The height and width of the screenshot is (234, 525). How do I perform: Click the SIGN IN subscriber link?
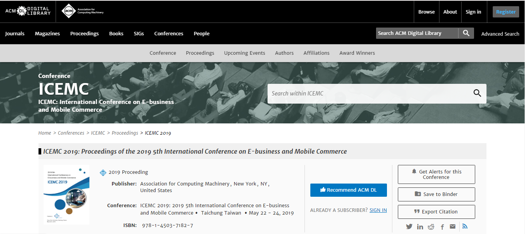[x=378, y=210]
